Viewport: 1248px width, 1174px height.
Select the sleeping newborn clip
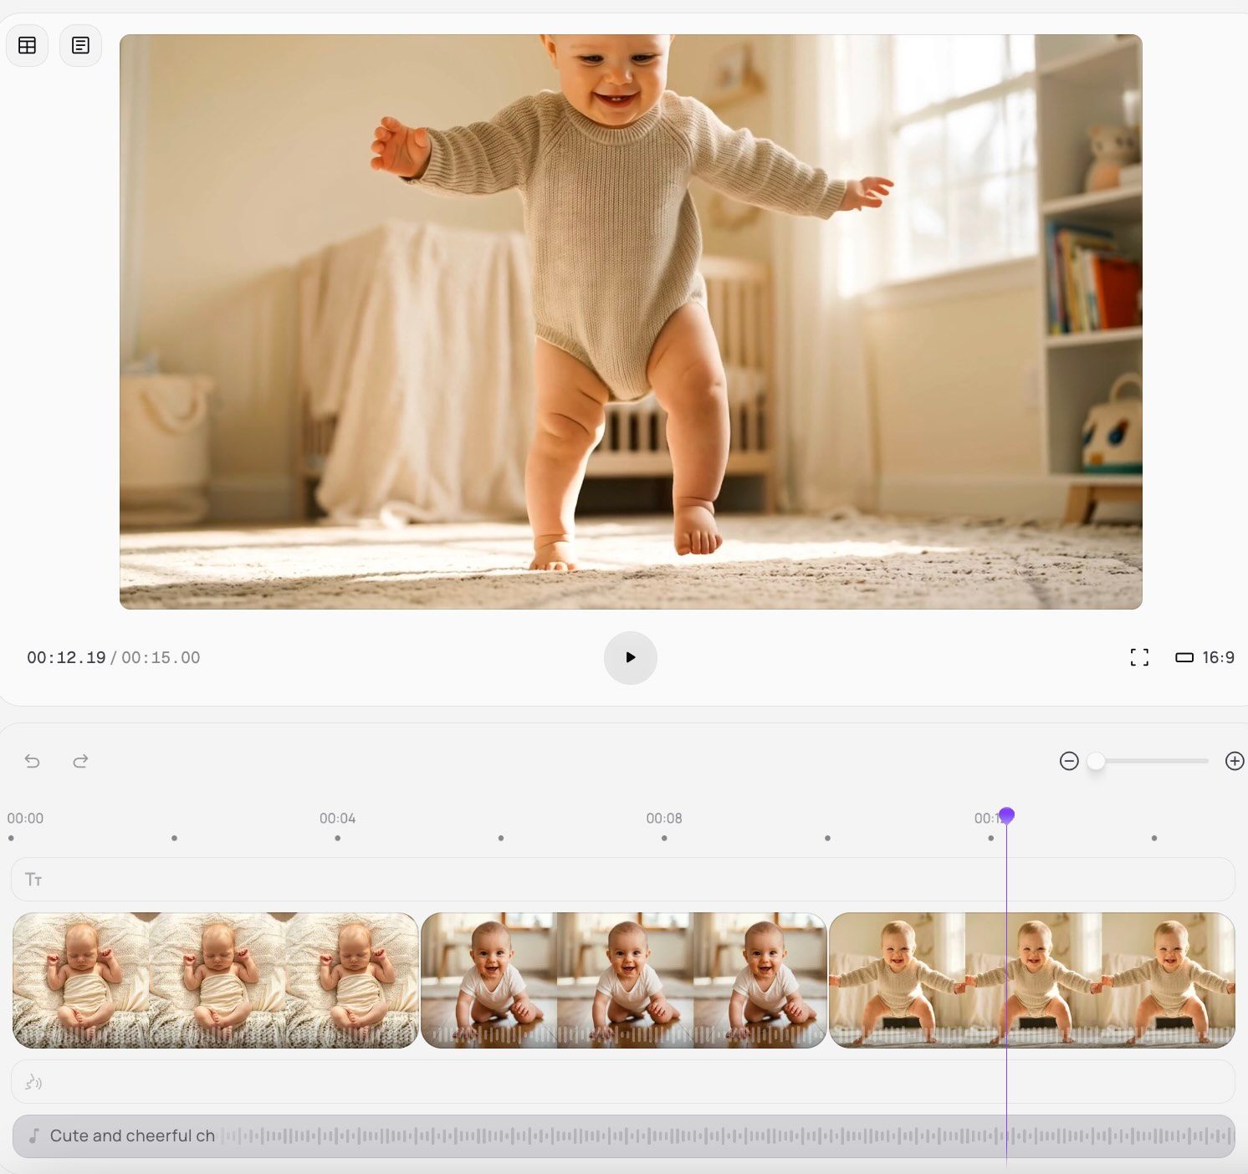pyautogui.click(x=215, y=979)
